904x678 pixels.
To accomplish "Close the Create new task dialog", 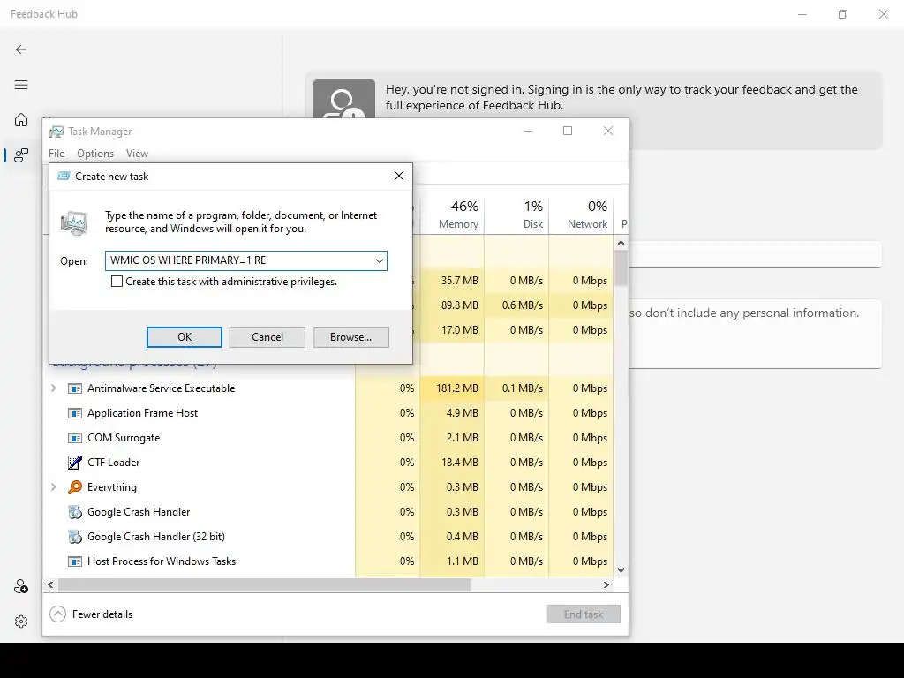I will click(399, 176).
